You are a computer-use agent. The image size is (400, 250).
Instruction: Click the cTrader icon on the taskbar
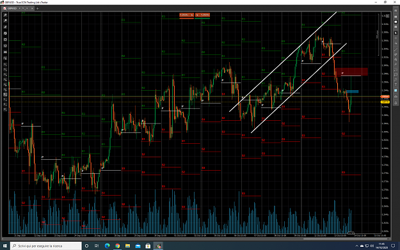pyautogui.click(x=159, y=246)
